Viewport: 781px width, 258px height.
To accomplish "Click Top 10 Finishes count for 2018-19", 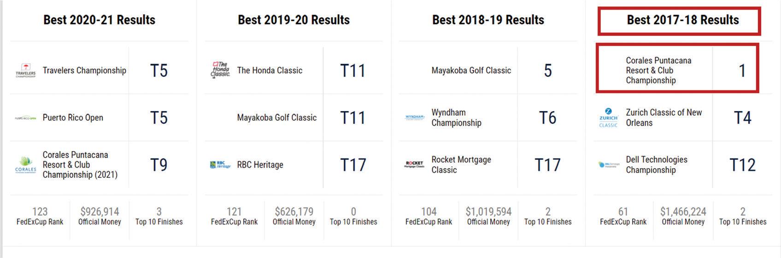I will 548,216.
